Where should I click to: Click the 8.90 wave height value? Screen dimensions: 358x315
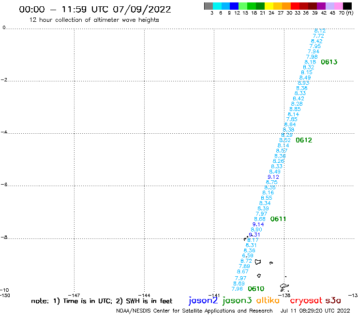[x=256, y=229]
